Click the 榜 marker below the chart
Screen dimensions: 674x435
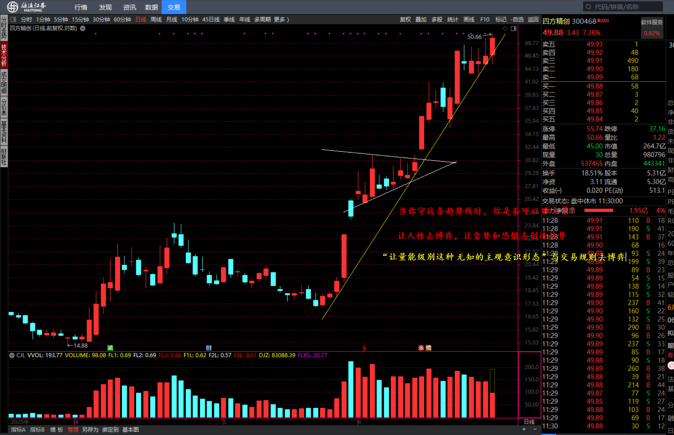(x=428, y=348)
